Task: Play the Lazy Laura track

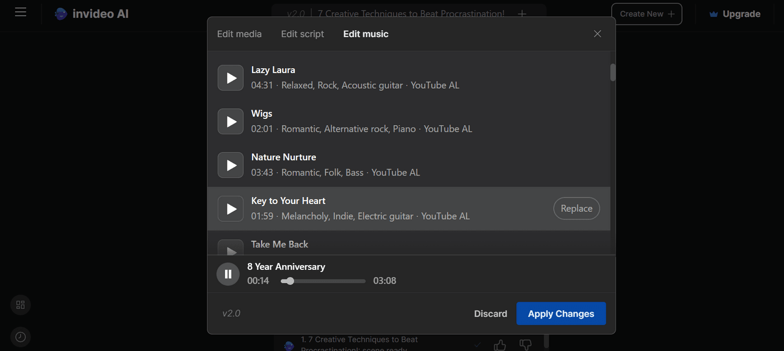Action: pyautogui.click(x=230, y=78)
